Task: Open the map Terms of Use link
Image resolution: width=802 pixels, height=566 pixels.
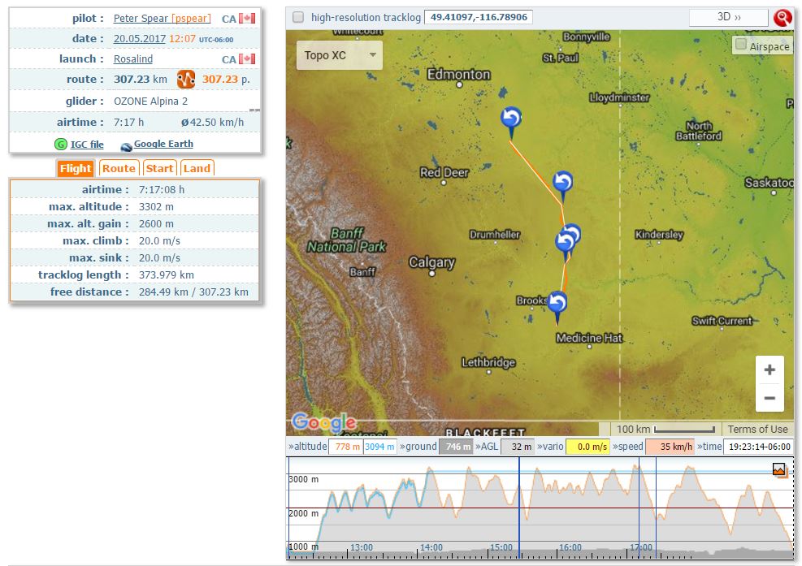Action: 757,430
